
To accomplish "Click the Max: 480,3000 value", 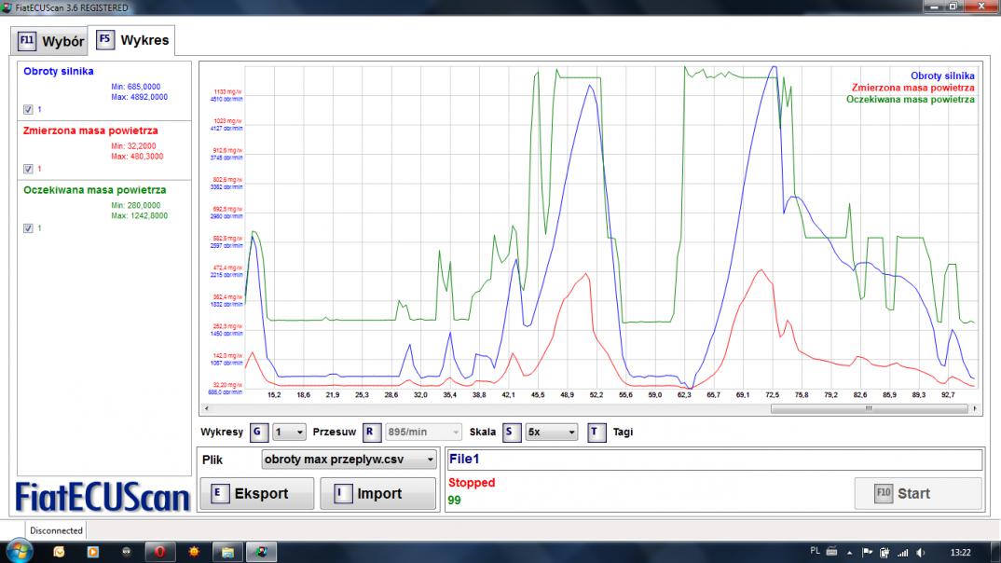I will point(137,157).
